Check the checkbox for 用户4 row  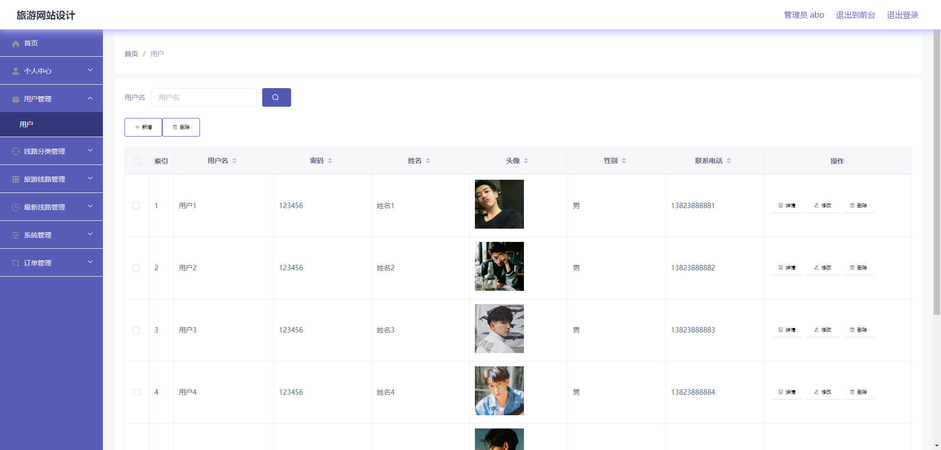point(136,392)
